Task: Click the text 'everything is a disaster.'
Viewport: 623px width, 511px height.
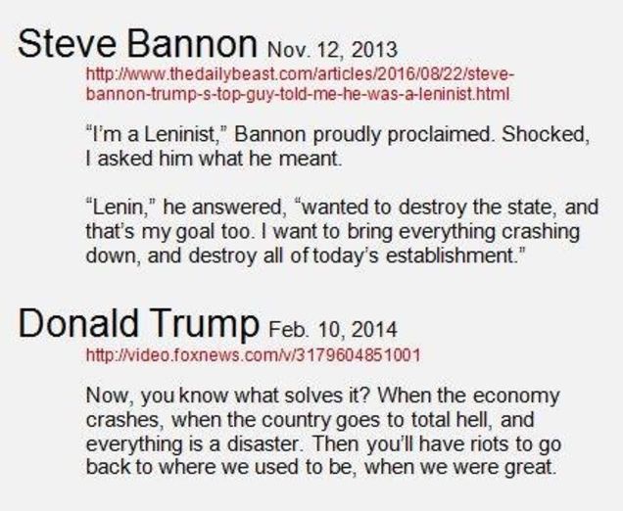Action: 192,443
